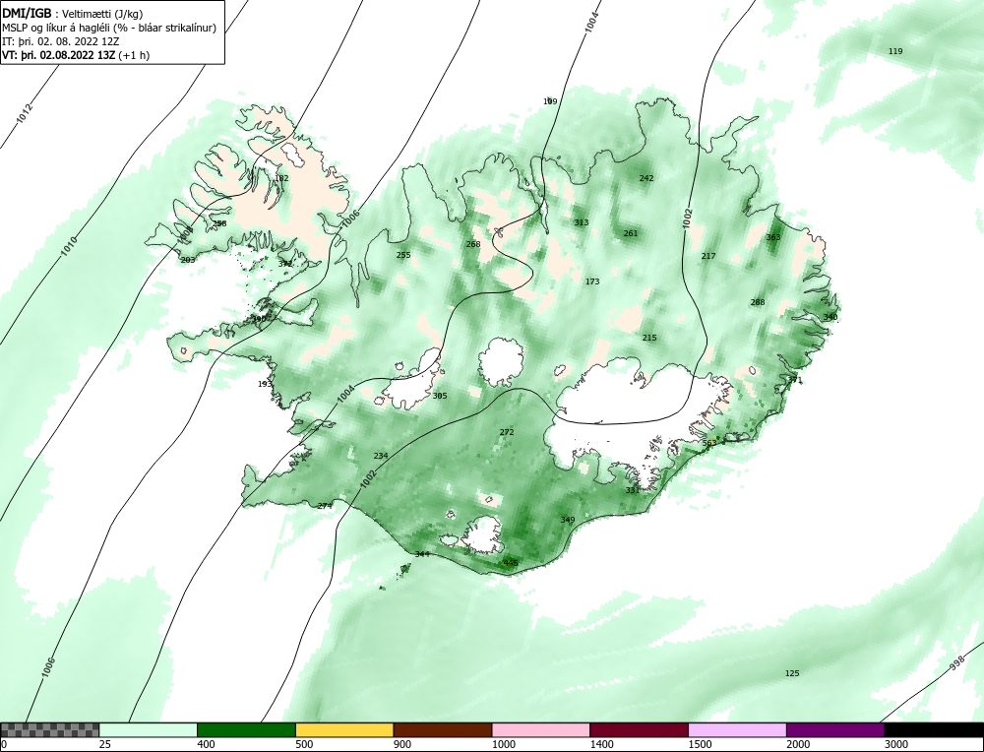Click the 400–500 dark green legend swatch
This screenshot has width=984, height=752.
[246, 729]
